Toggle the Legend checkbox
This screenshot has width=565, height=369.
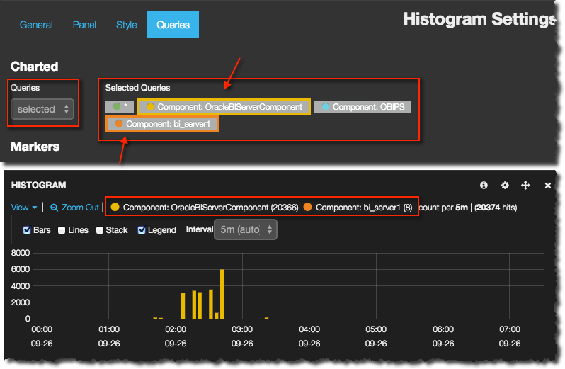(x=142, y=230)
